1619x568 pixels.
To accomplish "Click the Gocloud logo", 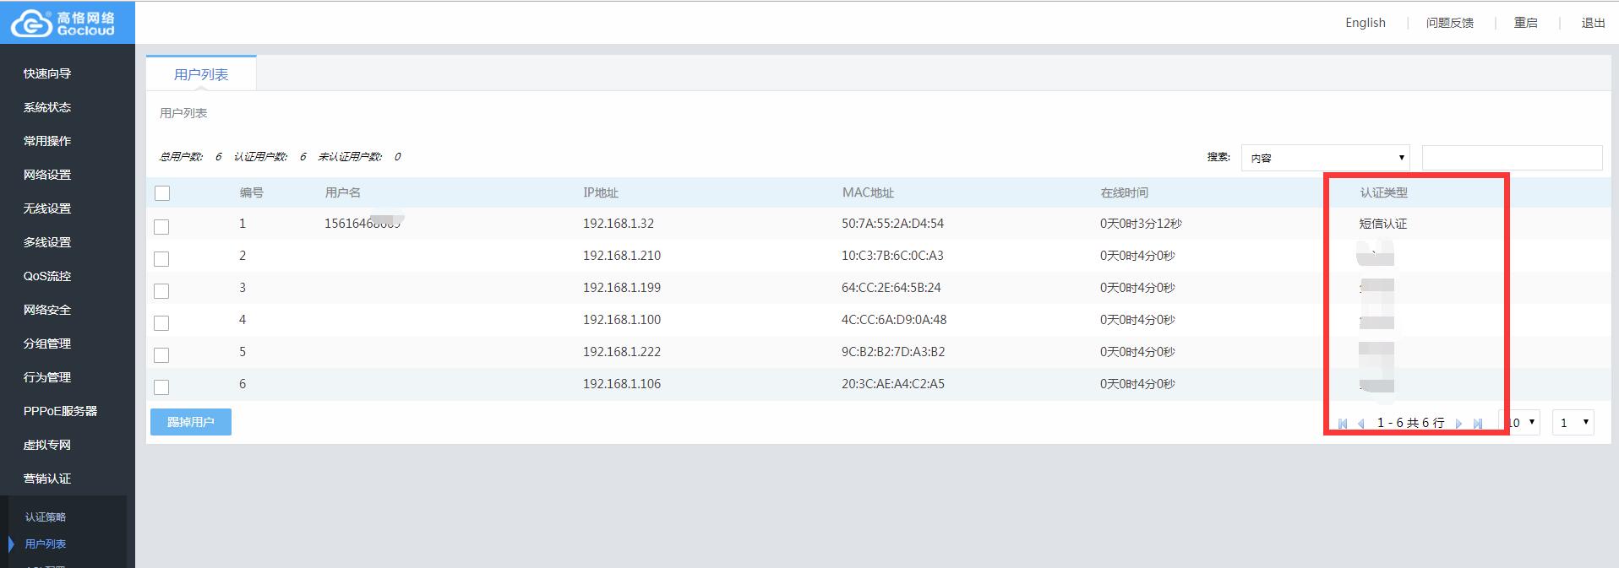I will coord(63,23).
